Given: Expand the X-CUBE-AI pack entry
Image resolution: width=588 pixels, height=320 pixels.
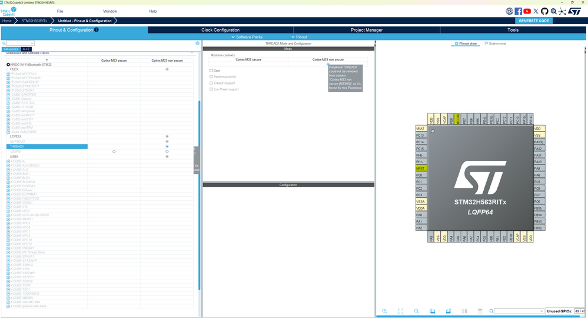Looking at the screenshot, I should [8, 161].
